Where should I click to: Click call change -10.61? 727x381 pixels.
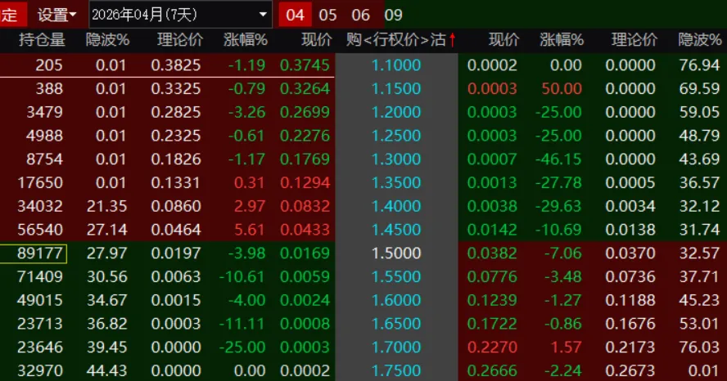(242, 277)
